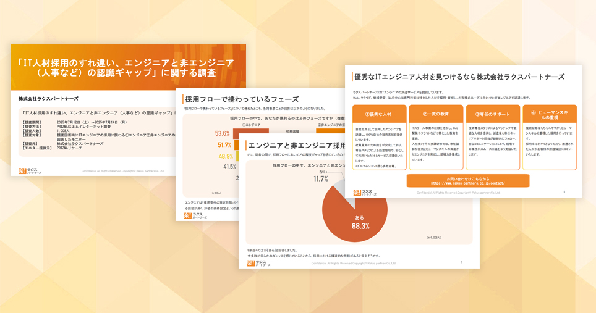596x313 pixels.
Task: Click the Rakus Partners logo on the title slide
Action: pos(30,171)
